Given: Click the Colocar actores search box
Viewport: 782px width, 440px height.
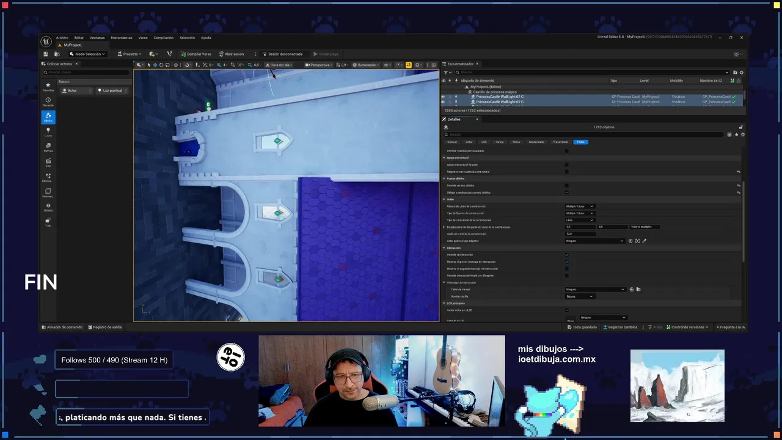Looking at the screenshot, I should [x=86, y=72].
